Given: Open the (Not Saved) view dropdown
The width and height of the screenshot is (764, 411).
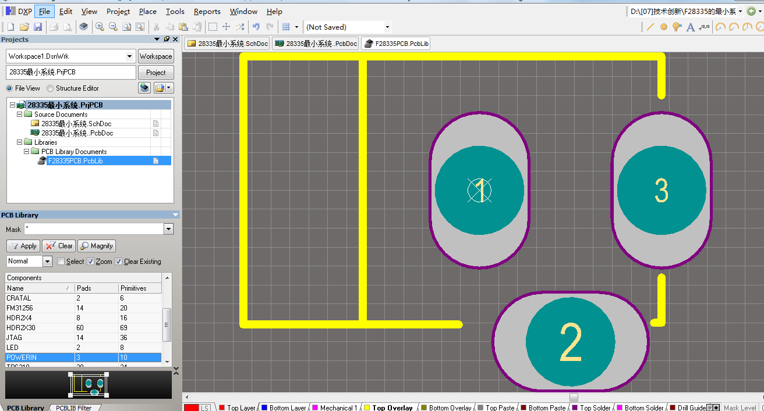Looking at the screenshot, I should pyautogui.click(x=387, y=27).
